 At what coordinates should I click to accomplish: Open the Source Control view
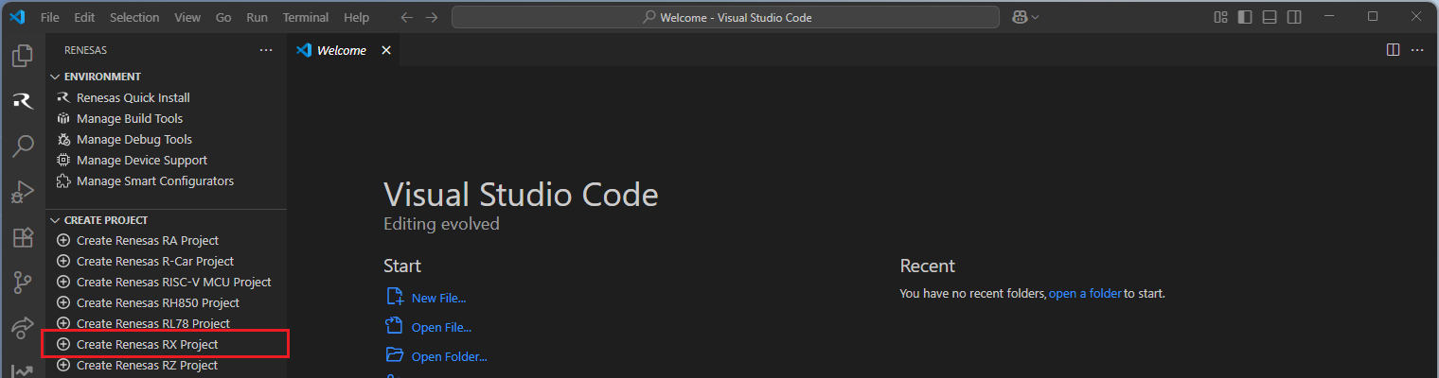click(x=22, y=283)
